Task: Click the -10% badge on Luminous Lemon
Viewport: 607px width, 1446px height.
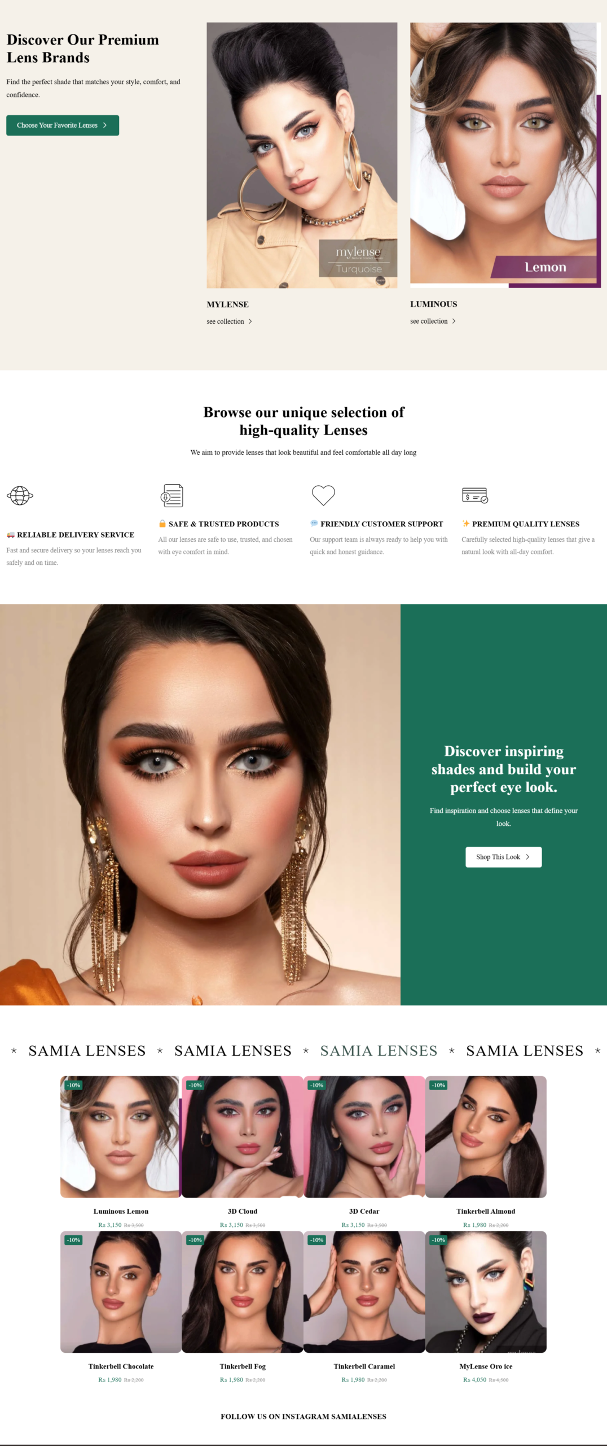Action: [74, 1084]
